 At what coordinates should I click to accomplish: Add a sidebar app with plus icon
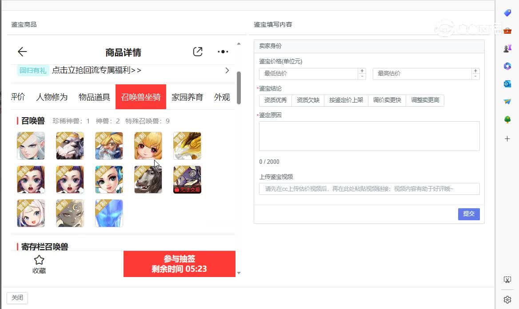point(507,139)
